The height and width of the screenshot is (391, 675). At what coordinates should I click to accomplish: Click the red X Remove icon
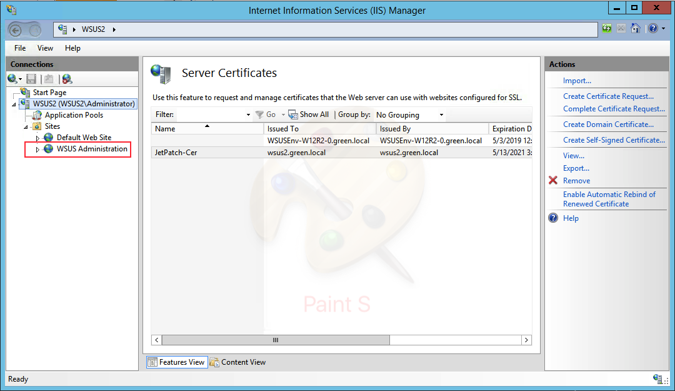(x=553, y=180)
